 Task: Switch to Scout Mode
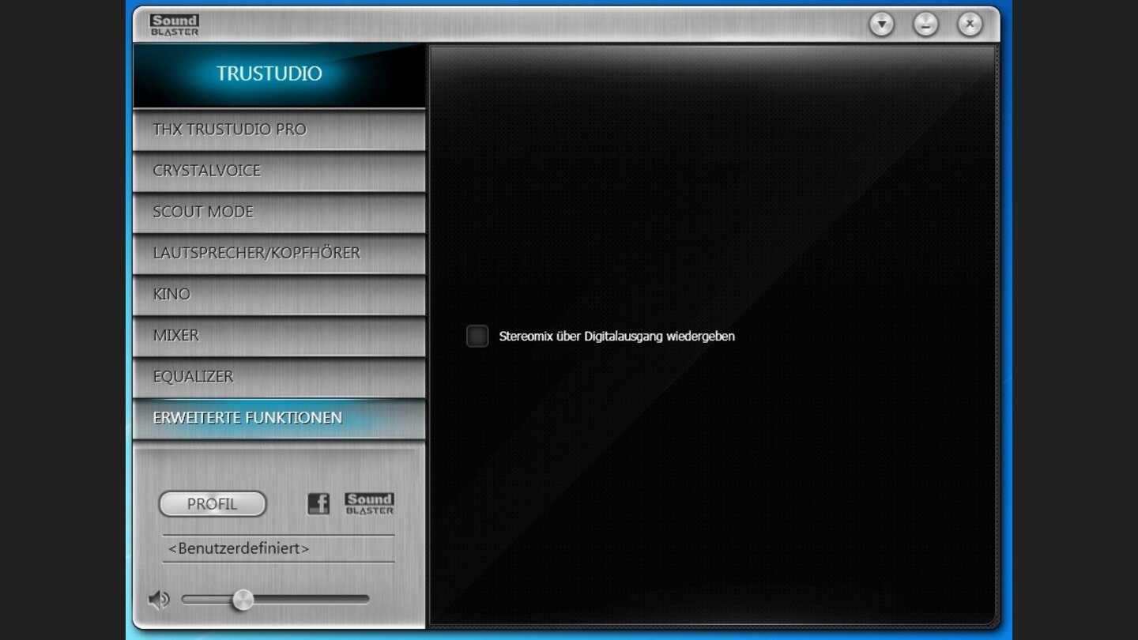point(279,212)
